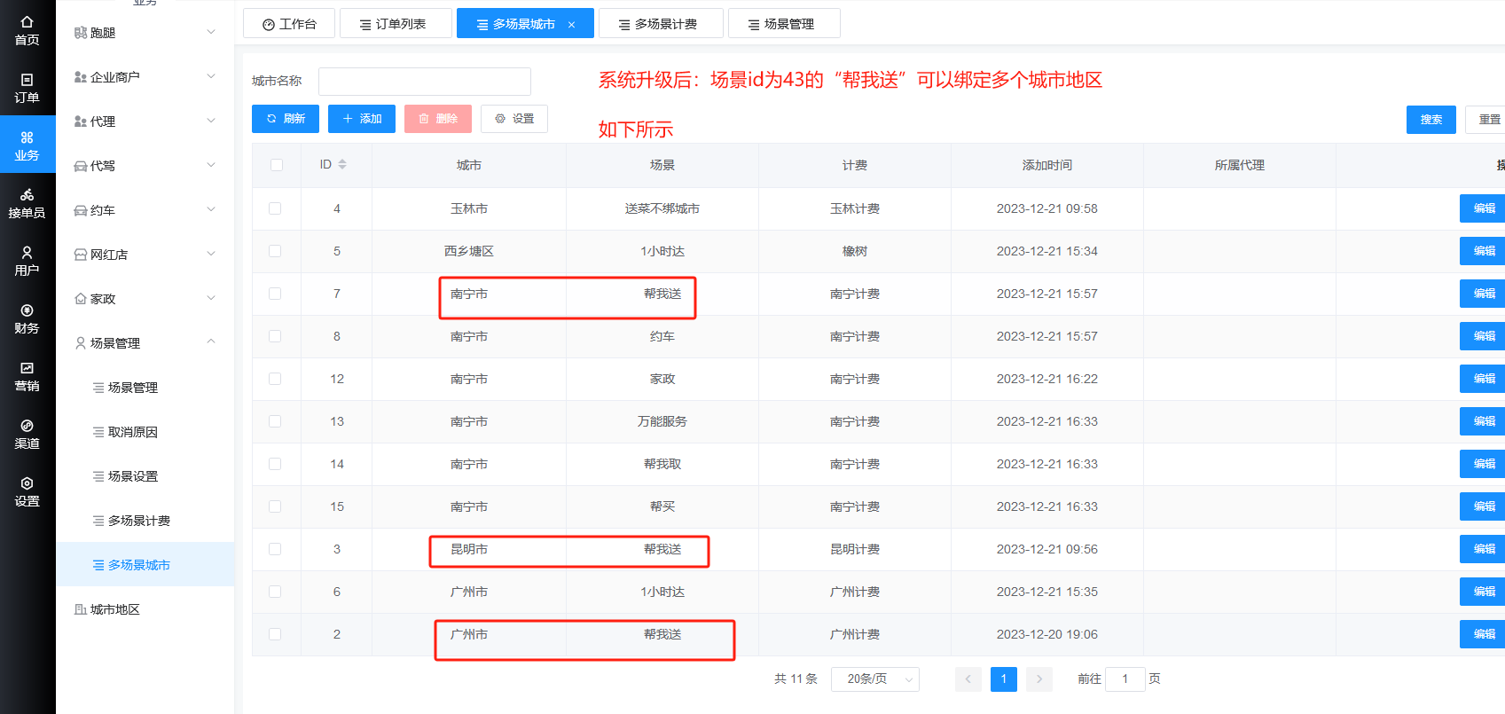This screenshot has width=1505, height=714.
Task: Expand the 企业商户 menu group
Action: click(145, 77)
